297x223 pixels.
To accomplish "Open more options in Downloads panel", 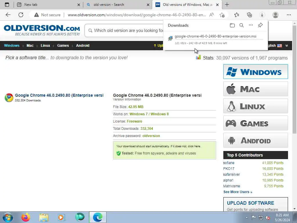I will point(251,25).
